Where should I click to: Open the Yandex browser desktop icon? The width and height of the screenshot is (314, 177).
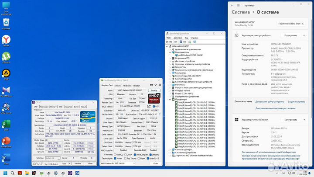6,41
